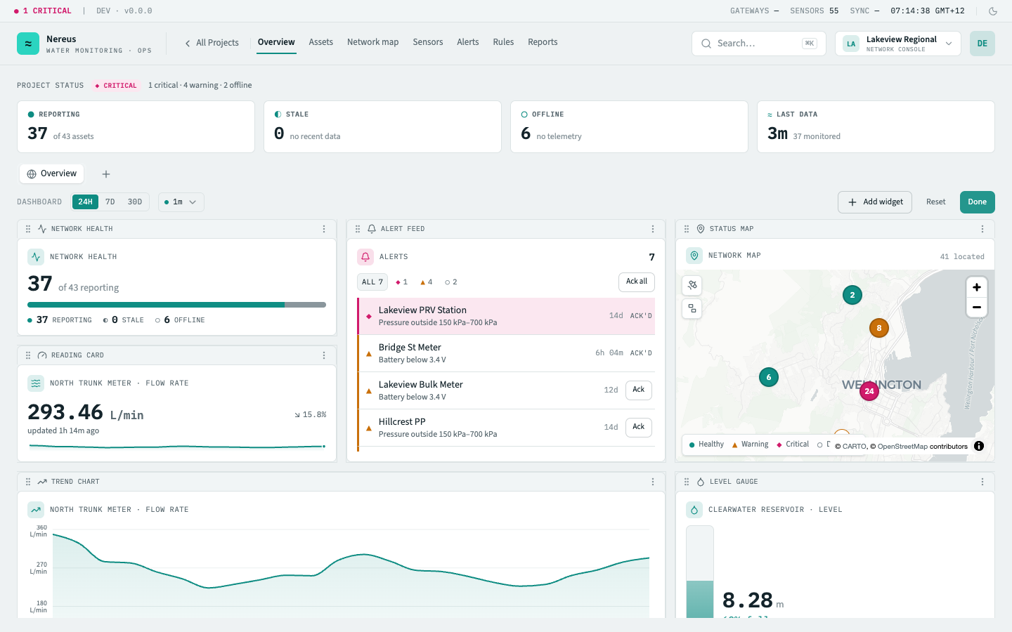Grab the Reading Card drag handle

tap(28, 355)
